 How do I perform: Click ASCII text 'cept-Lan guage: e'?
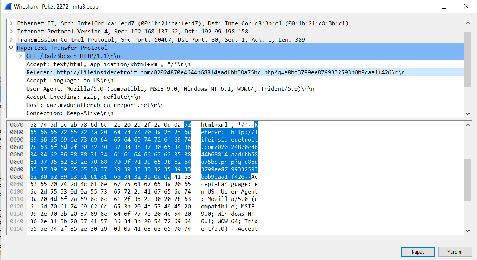(x=229, y=184)
